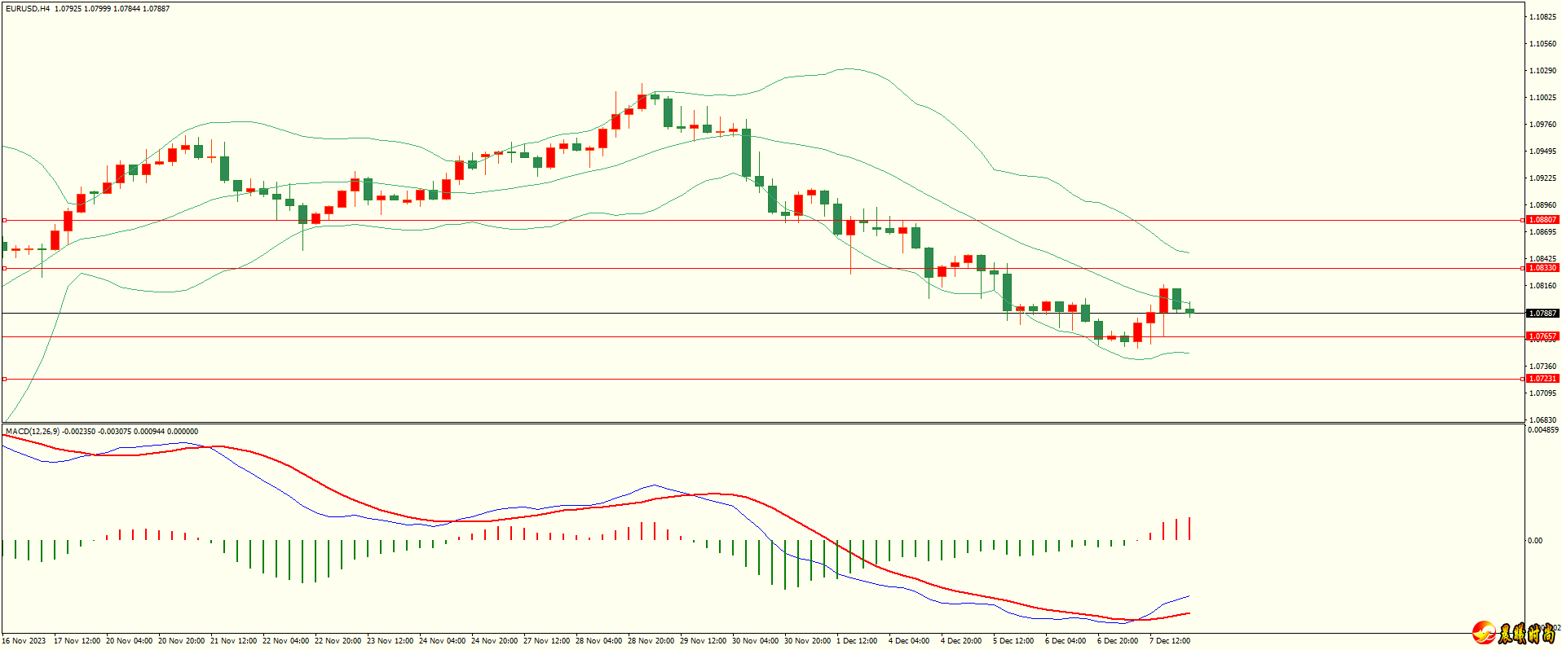Click the 4 Dec 04:00 time label
1562x650 pixels.
[x=908, y=641]
